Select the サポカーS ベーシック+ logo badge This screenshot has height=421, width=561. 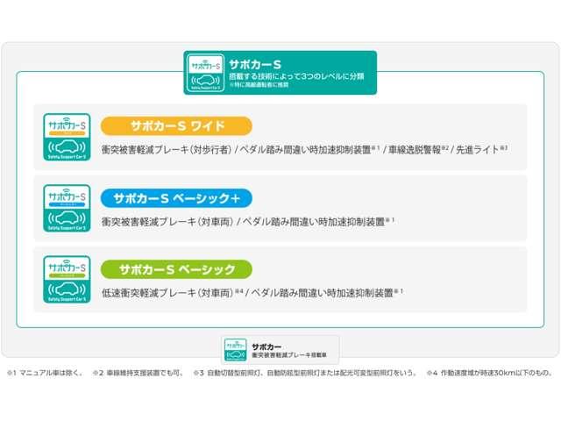tap(67, 207)
